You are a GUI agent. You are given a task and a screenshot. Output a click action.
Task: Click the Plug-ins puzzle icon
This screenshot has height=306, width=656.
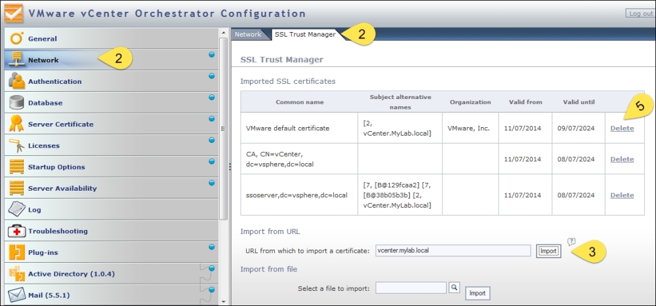point(17,252)
